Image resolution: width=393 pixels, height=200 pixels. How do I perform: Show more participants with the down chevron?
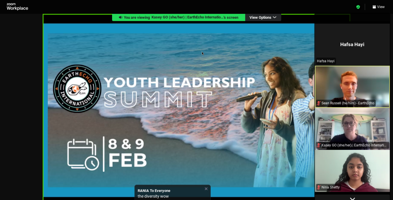[x=352, y=198]
